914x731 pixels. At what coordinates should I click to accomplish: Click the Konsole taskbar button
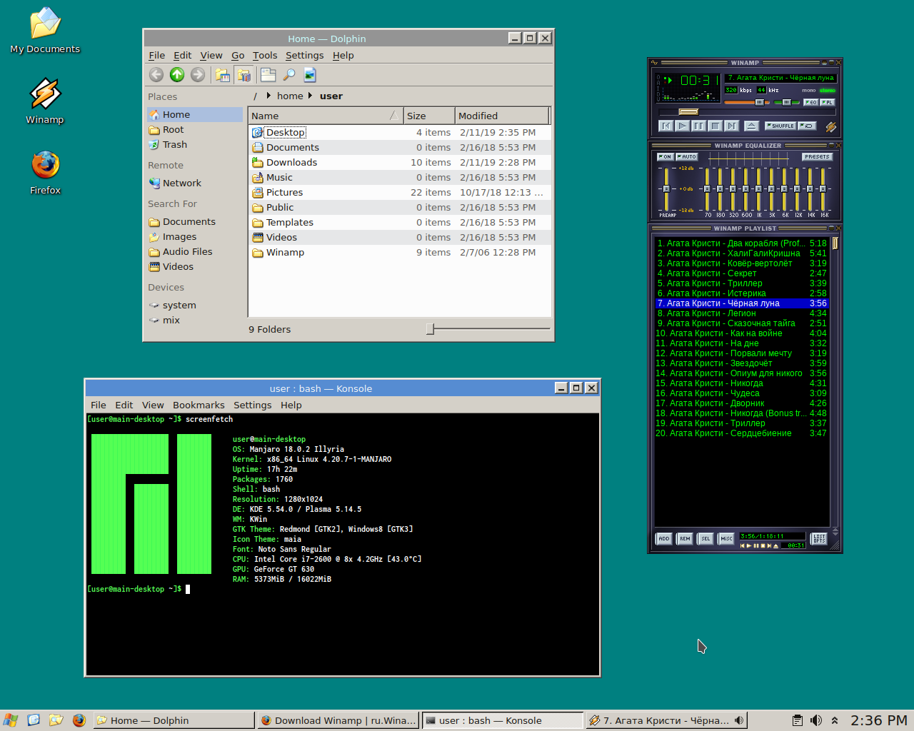503,720
